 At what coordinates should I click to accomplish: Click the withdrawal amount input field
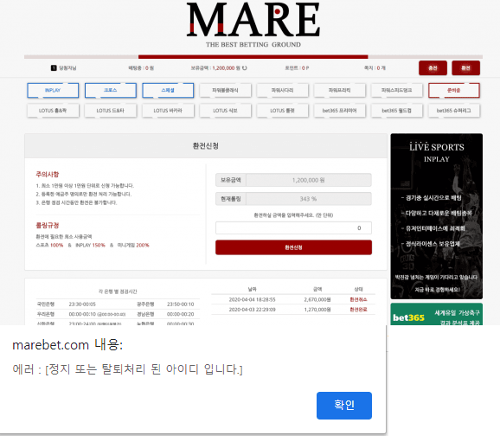293,228
